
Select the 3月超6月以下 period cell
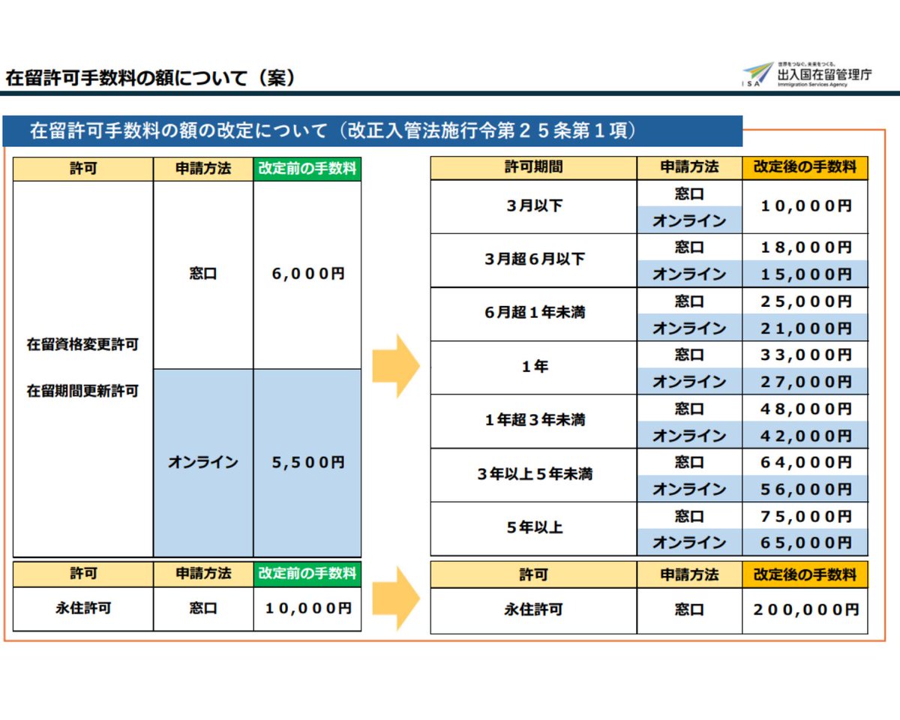(x=533, y=260)
